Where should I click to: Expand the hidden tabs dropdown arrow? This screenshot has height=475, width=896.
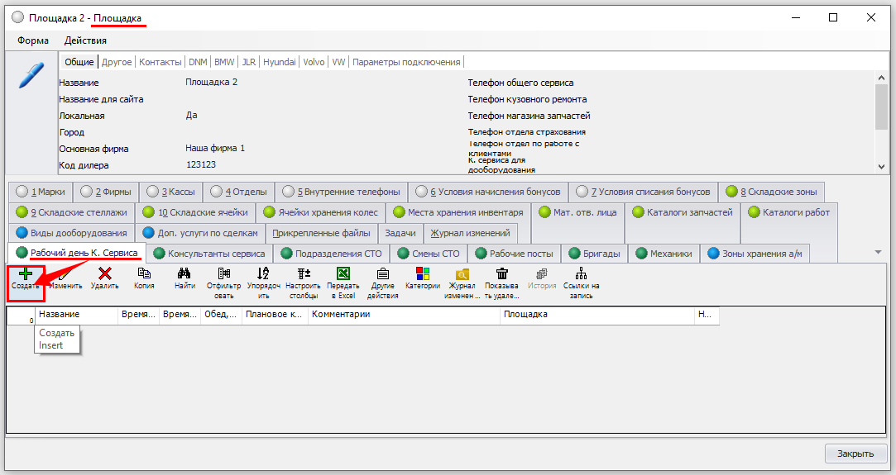878,252
